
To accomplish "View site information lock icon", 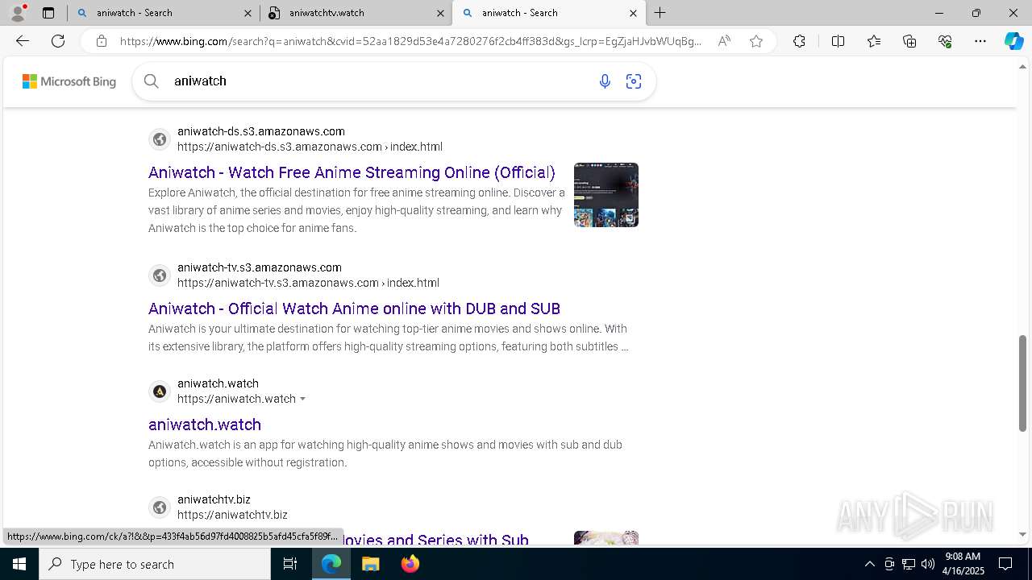I will (x=101, y=41).
